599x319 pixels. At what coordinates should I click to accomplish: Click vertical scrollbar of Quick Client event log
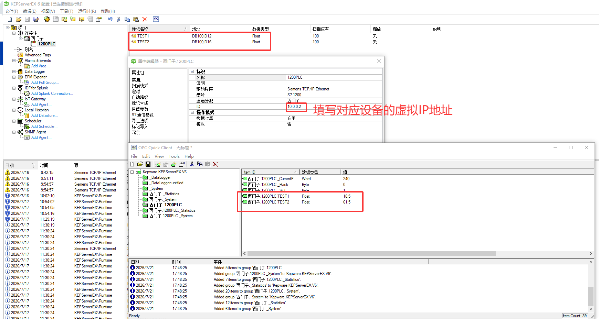click(x=591, y=296)
